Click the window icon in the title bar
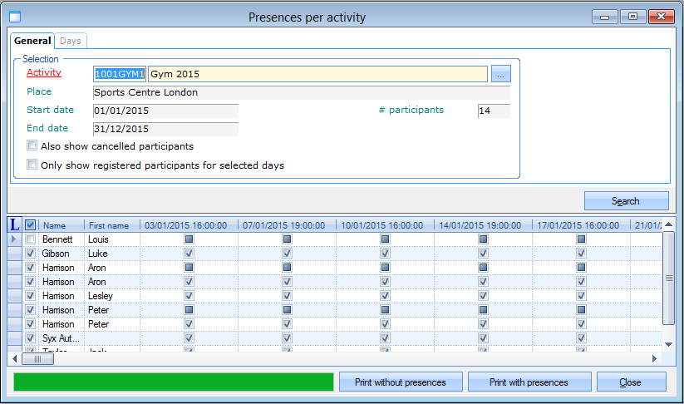This screenshot has width=684, height=404. (14, 17)
